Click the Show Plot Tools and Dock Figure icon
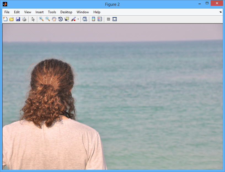The height and width of the screenshot is (172, 225). tap(115, 19)
